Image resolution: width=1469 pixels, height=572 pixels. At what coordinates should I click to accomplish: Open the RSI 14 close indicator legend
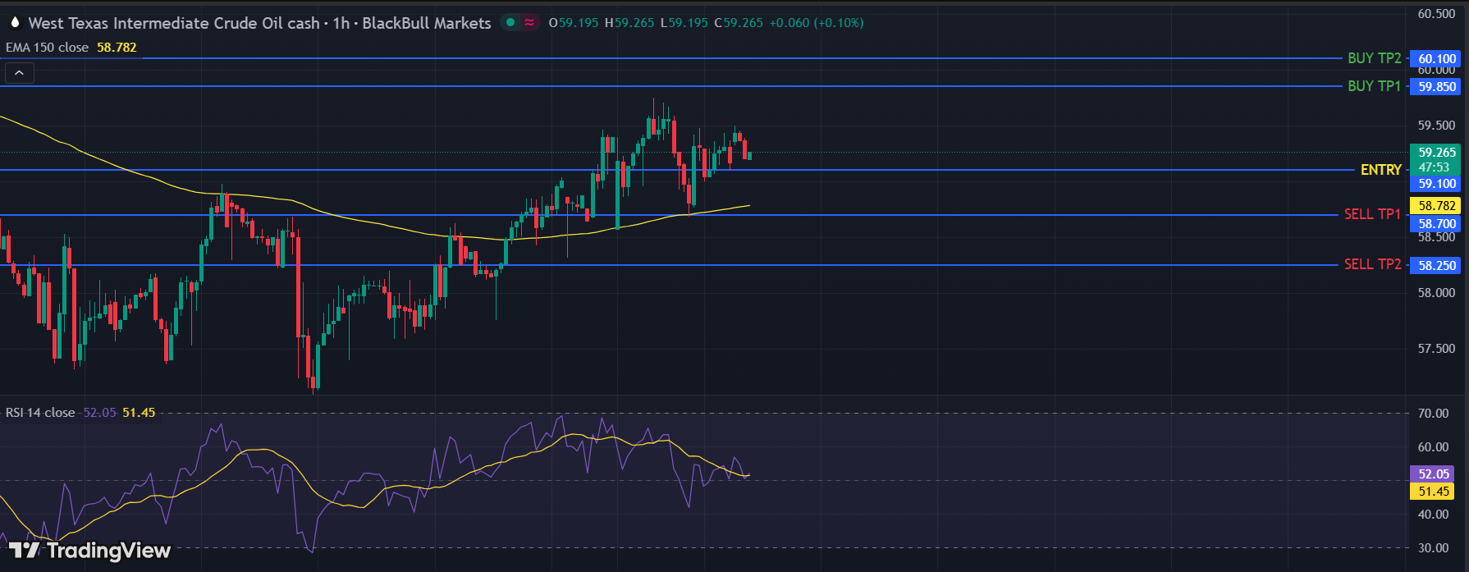click(x=40, y=413)
